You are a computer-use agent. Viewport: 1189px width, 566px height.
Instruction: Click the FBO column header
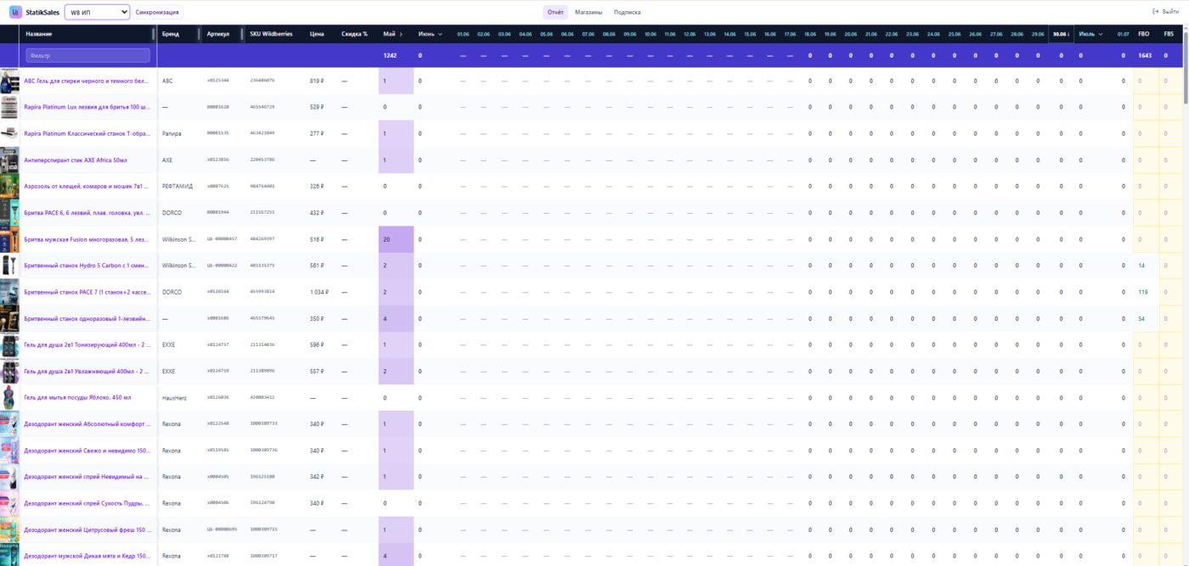1143,34
